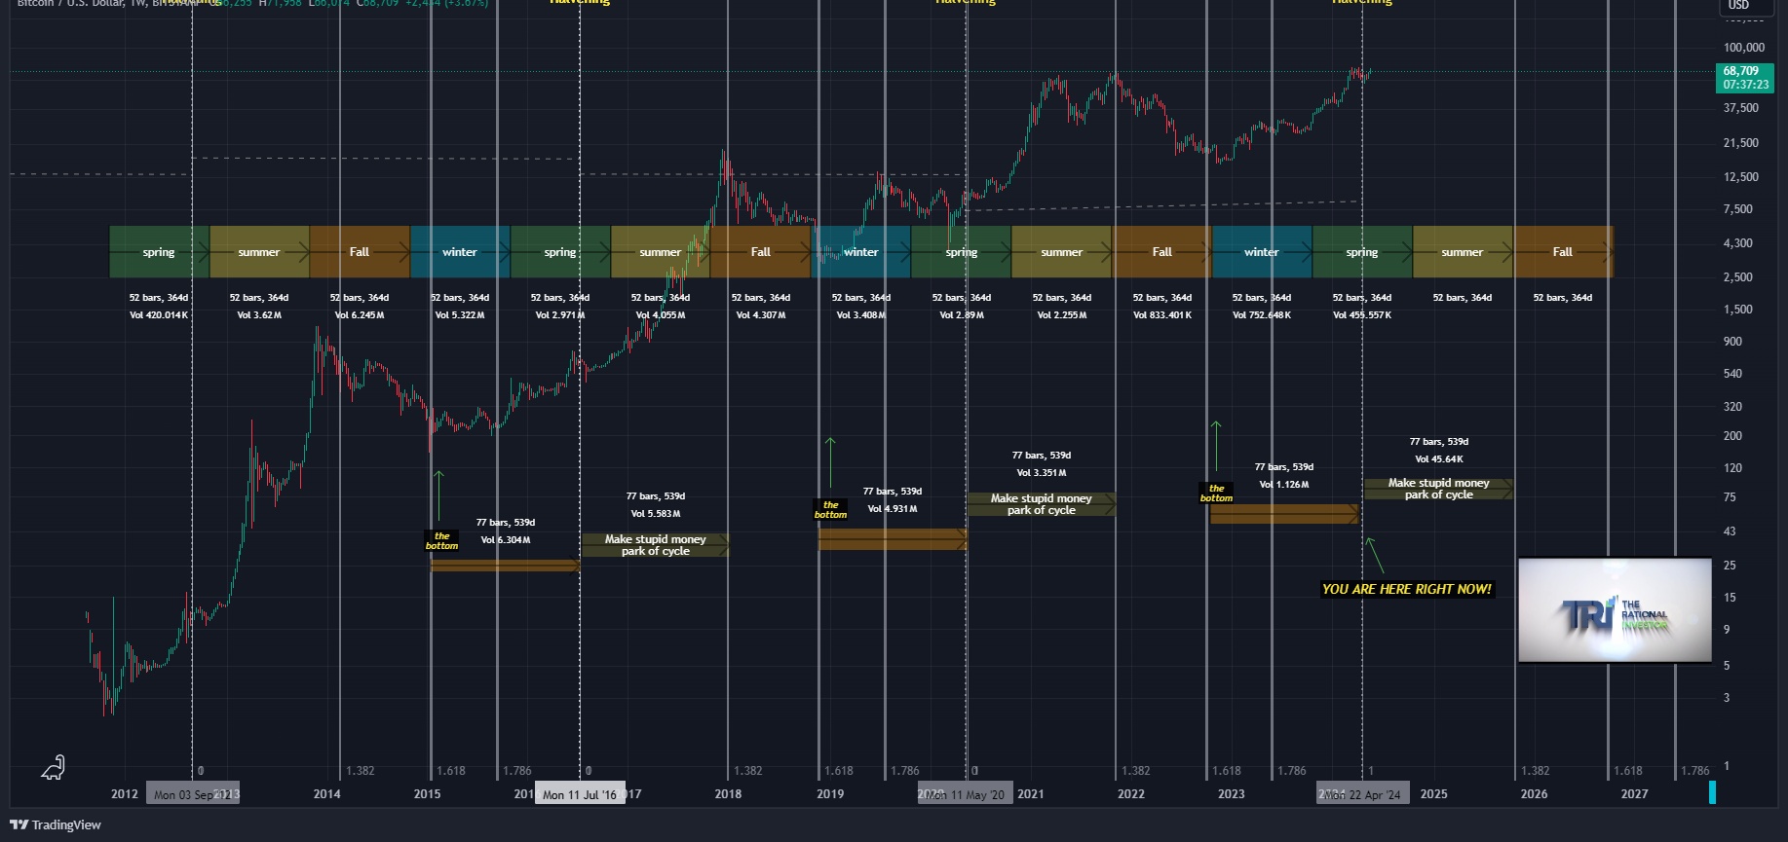Select the dinosaur watermark icon above the timeline

[x=54, y=768]
